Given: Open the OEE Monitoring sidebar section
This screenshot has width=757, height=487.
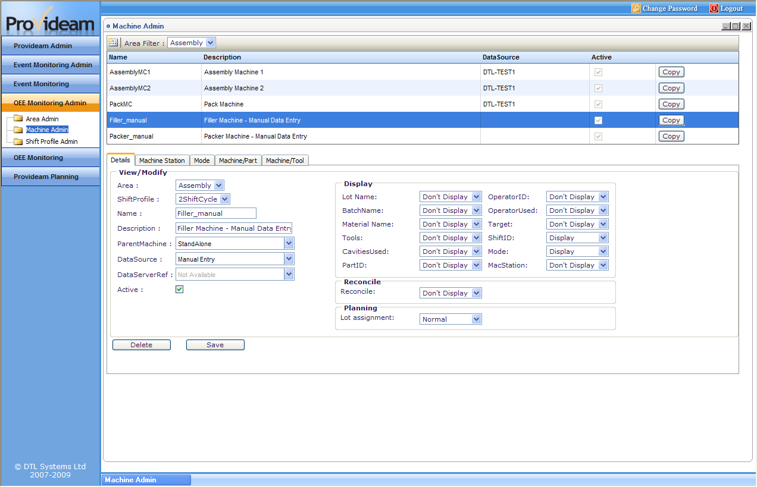Looking at the screenshot, I should 51,158.
